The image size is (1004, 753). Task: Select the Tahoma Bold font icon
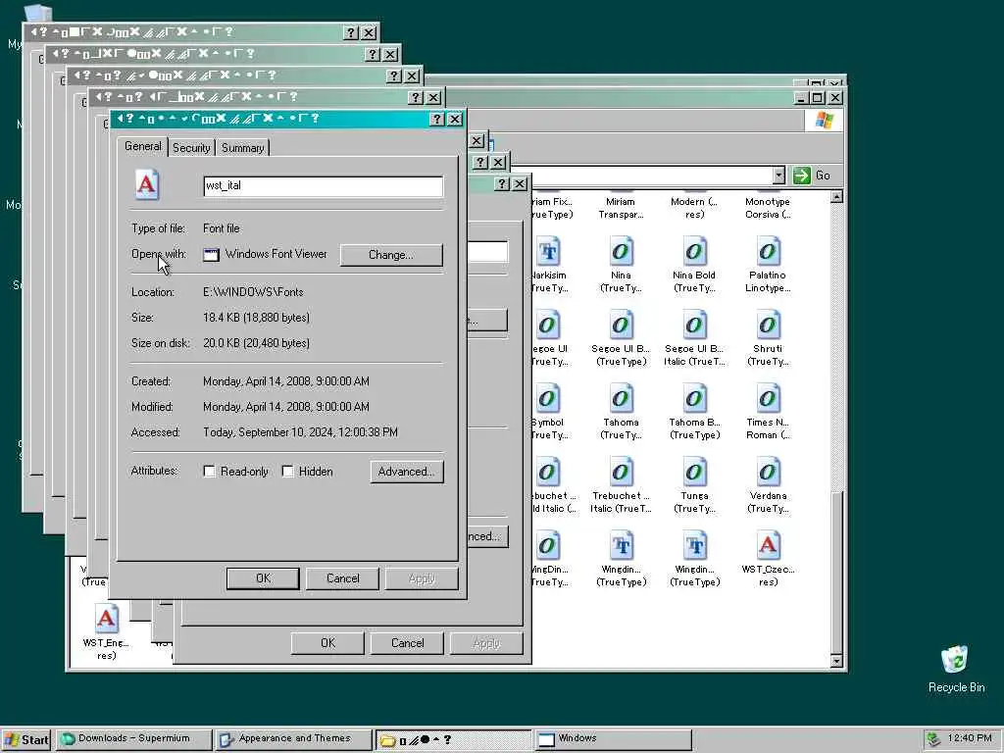tap(694, 399)
